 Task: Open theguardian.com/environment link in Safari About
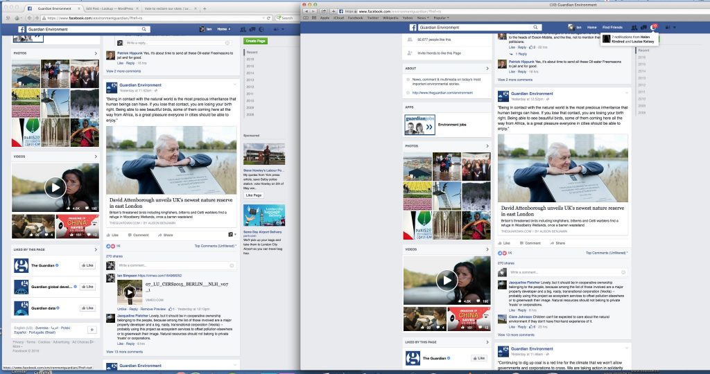pos(442,93)
